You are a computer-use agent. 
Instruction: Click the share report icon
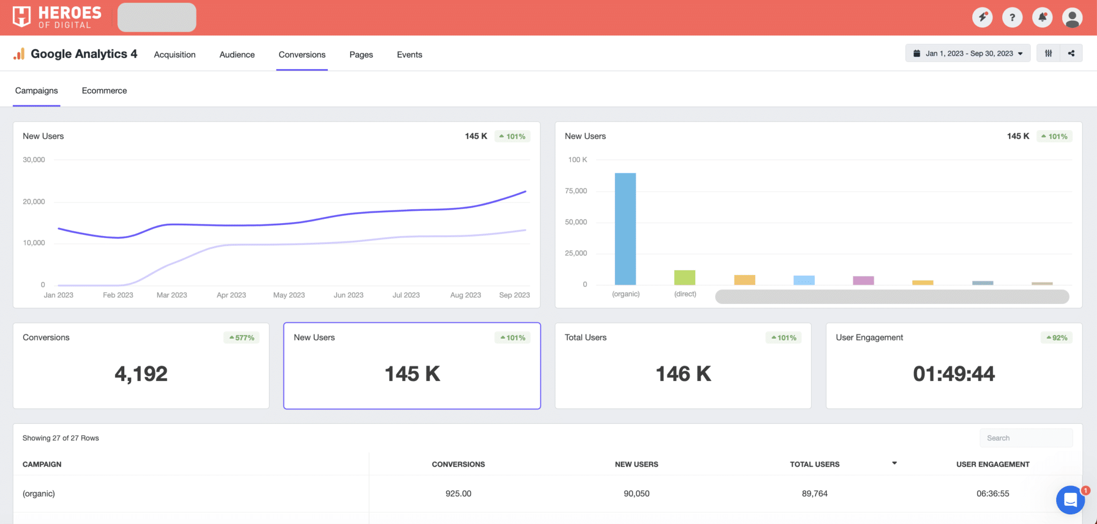pos(1071,53)
